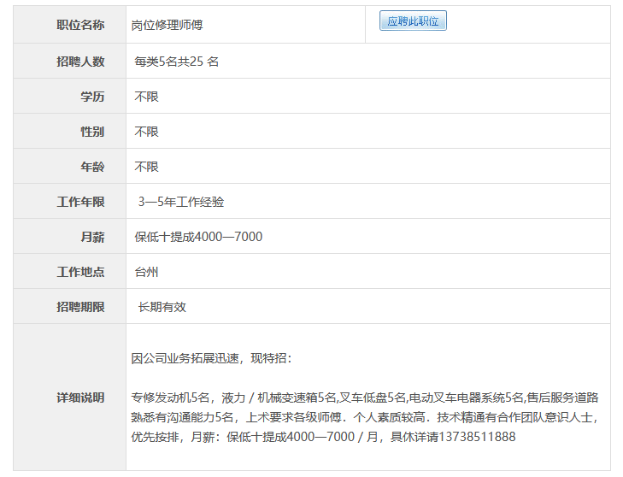
Task: Select the 3—5年工作经验 value
Action: point(181,202)
